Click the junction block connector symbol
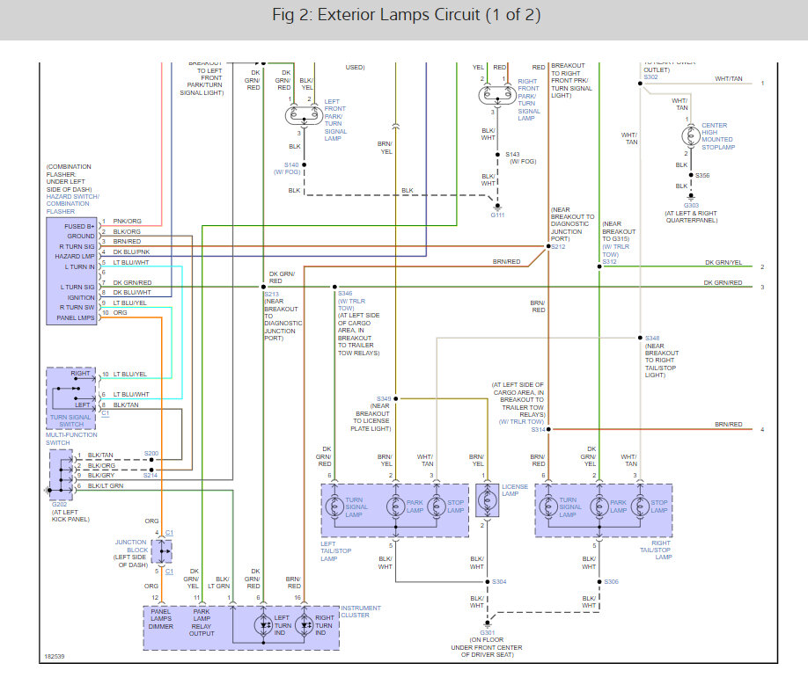 (162, 551)
